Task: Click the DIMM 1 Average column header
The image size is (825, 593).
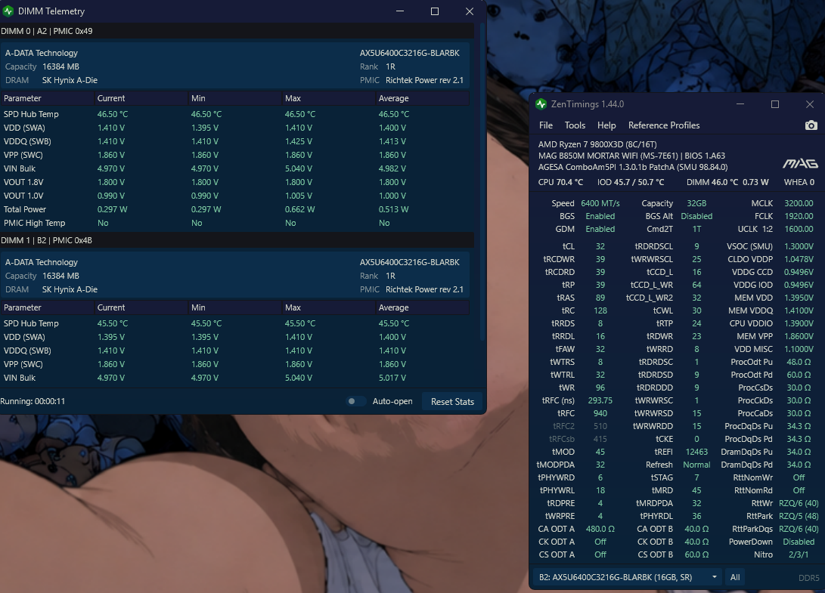Action: [x=422, y=307]
